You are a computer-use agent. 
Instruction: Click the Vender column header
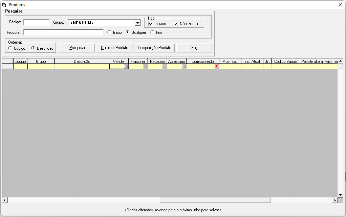pos(119,61)
